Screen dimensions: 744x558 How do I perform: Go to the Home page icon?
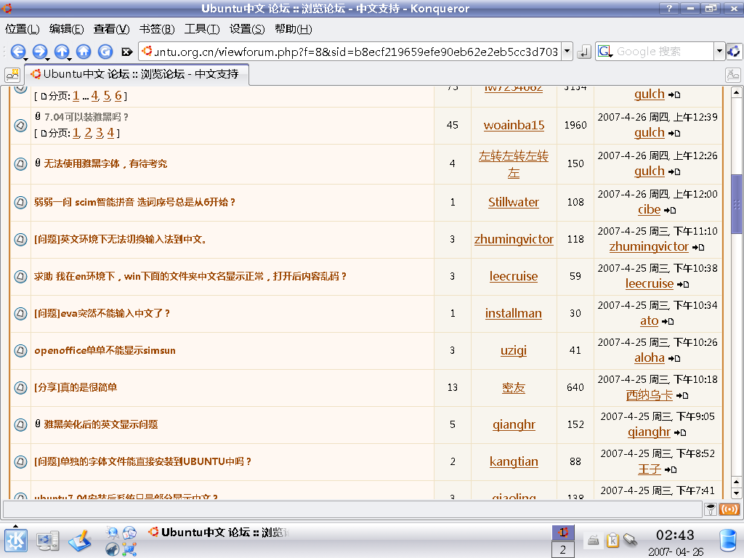(84, 51)
